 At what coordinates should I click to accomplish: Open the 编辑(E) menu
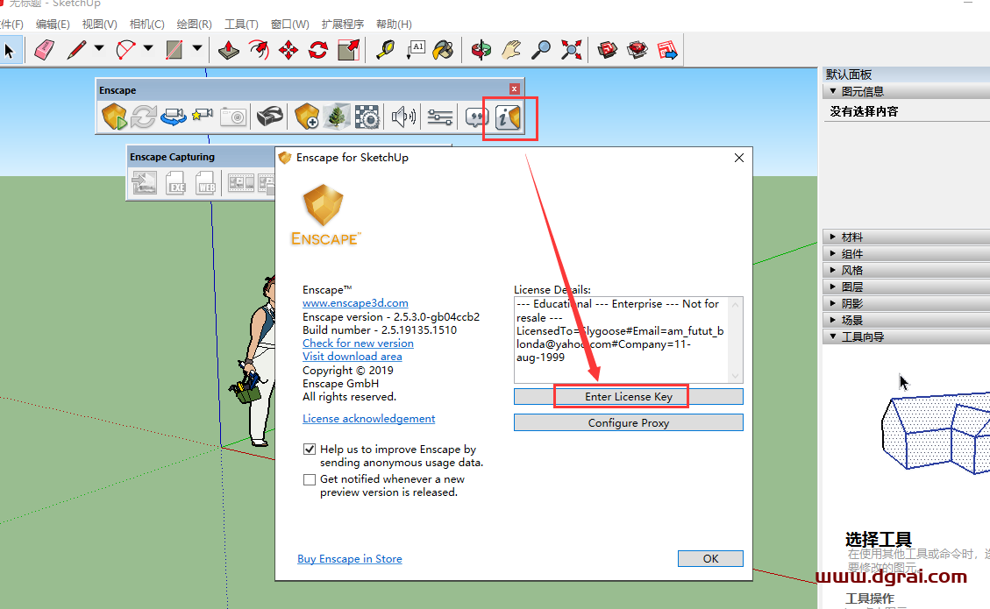(53, 24)
